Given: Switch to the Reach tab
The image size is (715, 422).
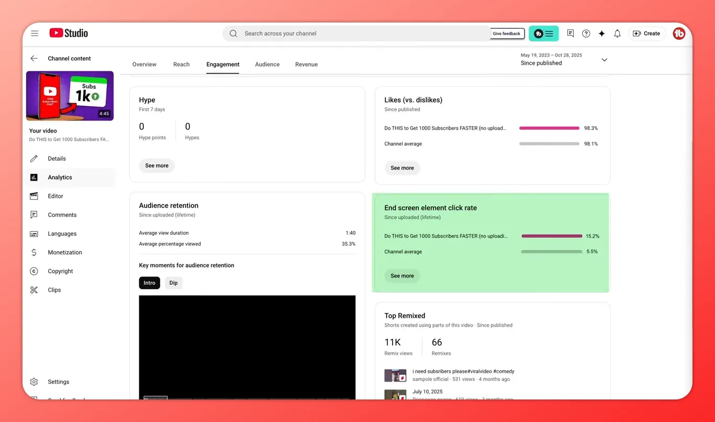Looking at the screenshot, I should (x=181, y=64).
